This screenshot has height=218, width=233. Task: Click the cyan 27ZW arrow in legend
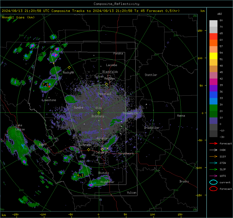tap(213, 163)
